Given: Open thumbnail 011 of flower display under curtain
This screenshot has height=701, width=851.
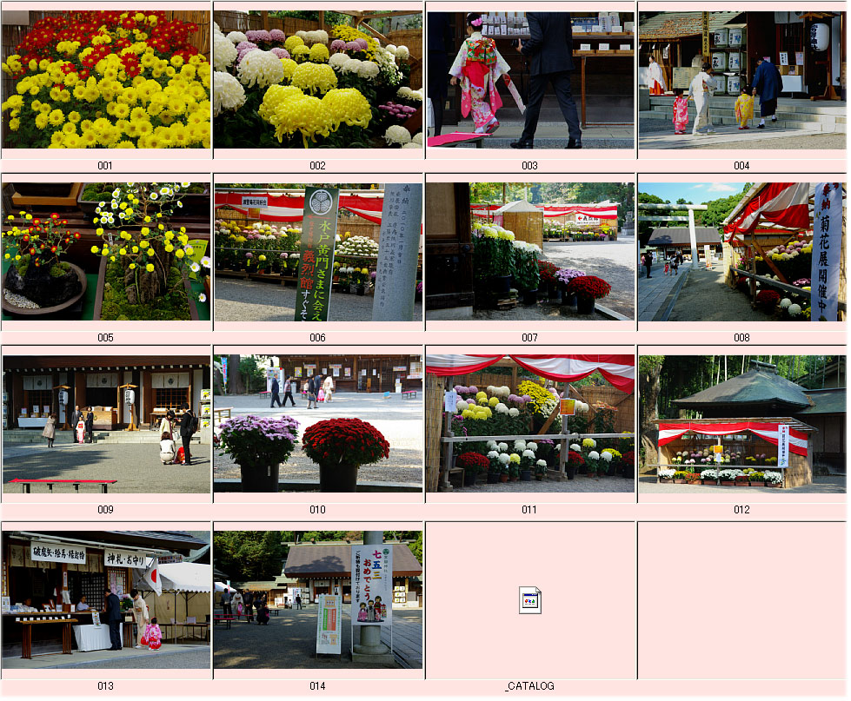Looking at the screenshot, I should [530, 424].
